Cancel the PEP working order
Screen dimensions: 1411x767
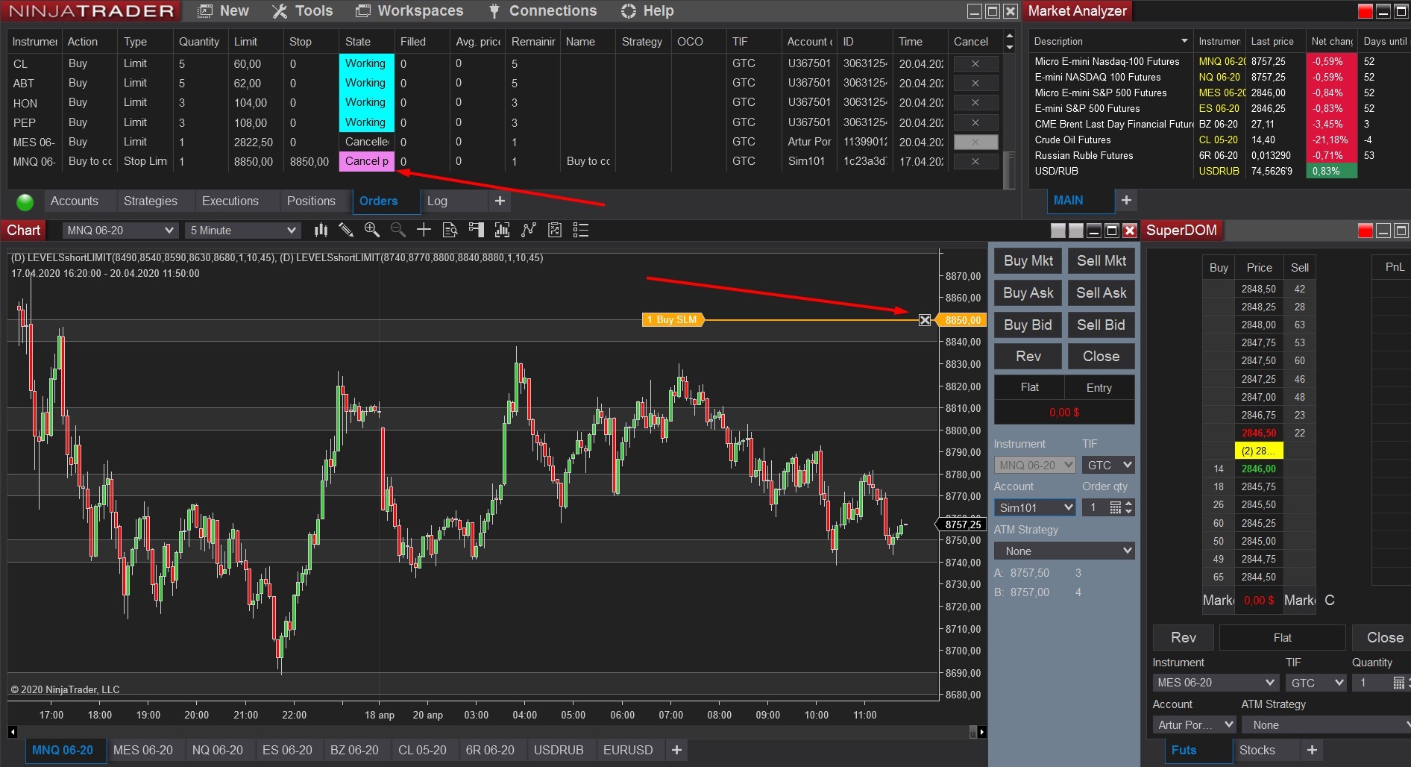[x=975, y=122]
